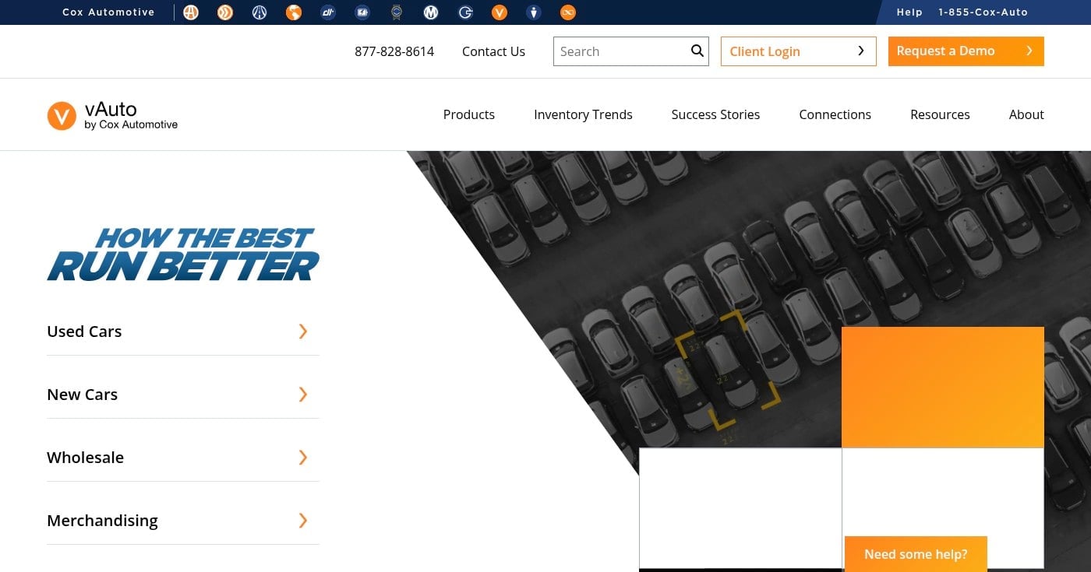
Task: Open the Inventory Trends menu
Action: (583, 114)
